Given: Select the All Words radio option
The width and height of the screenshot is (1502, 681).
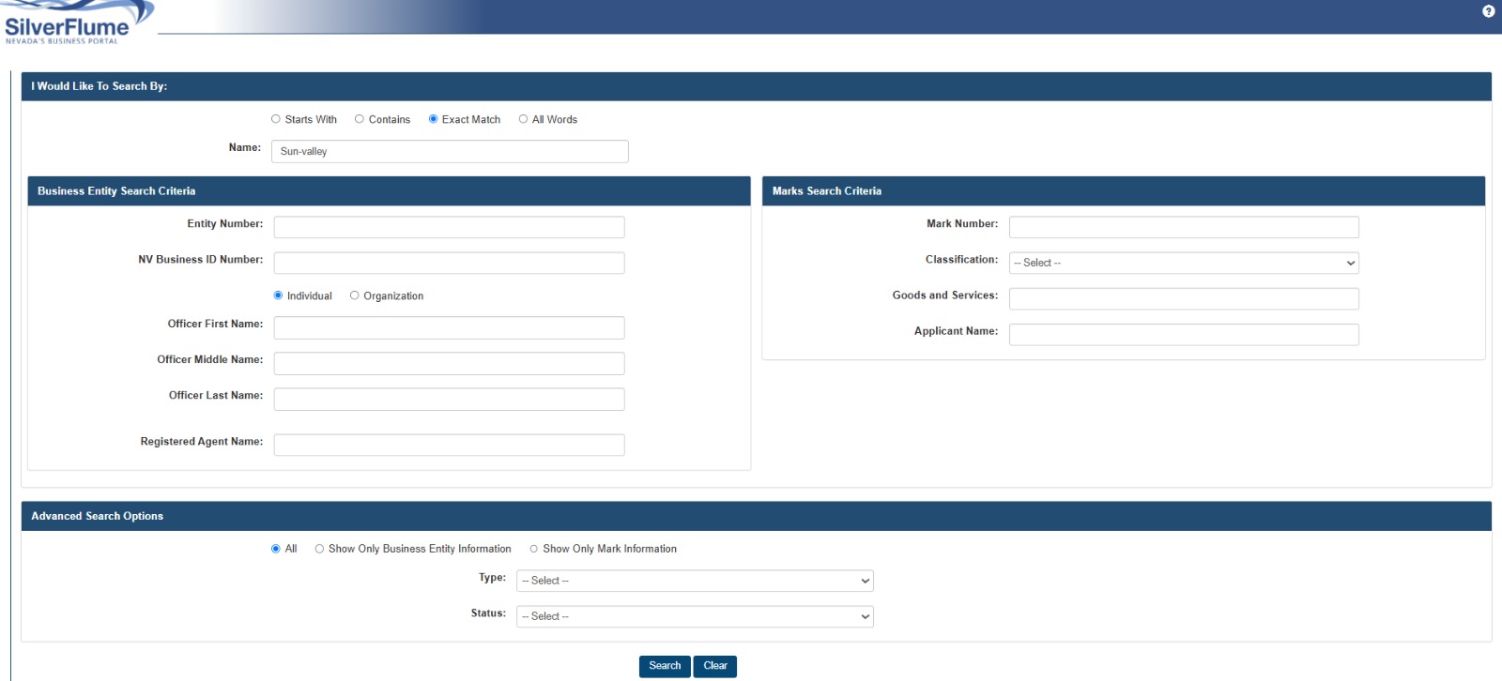Looking at the screenshot, I should (x=524, y=119).
